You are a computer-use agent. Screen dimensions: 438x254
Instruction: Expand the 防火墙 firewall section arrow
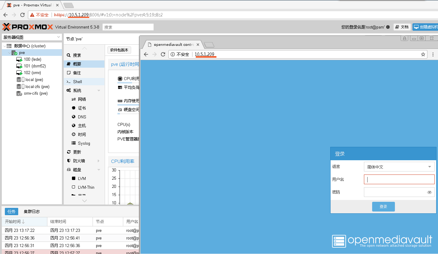click(x=99, y=161)
